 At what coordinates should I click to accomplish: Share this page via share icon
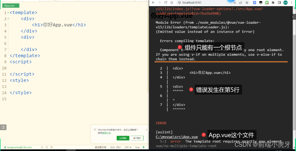point(241,3)
